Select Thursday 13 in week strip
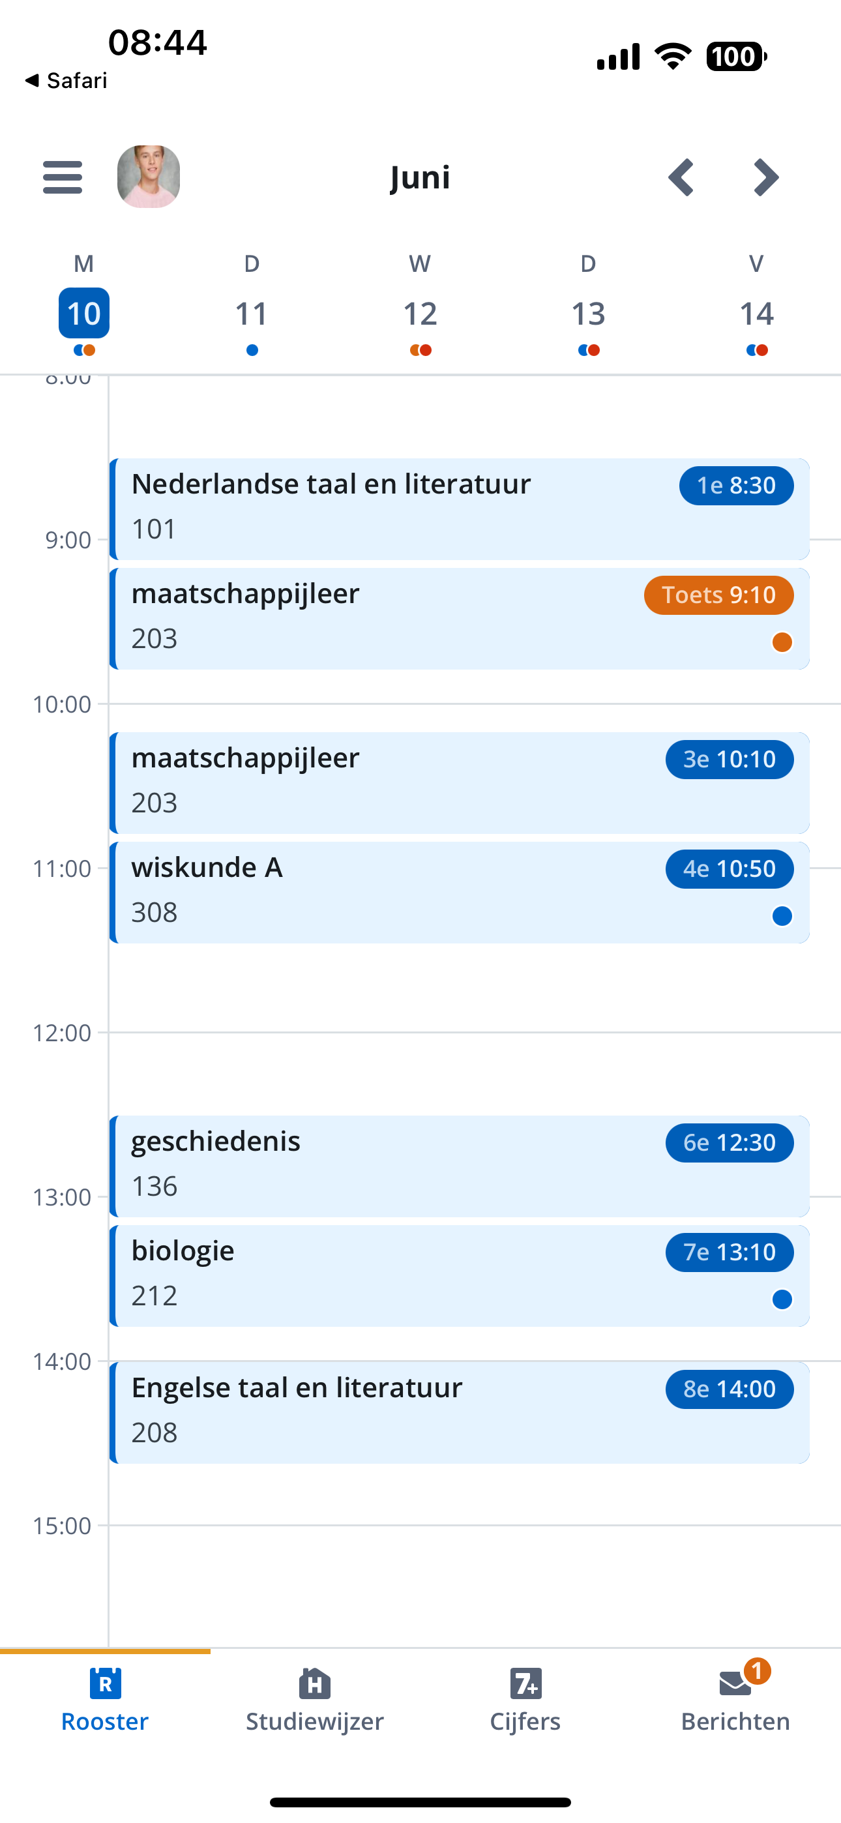 pos(588,313)
